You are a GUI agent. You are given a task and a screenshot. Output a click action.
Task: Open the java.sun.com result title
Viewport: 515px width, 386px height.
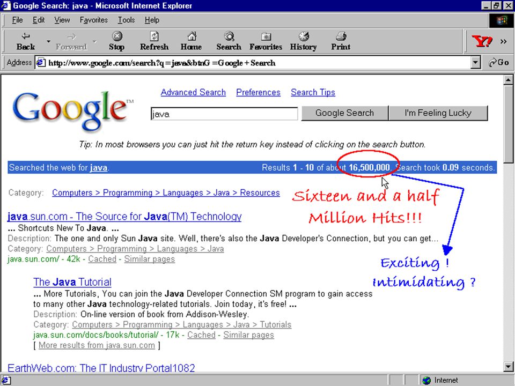click(124, 217)
